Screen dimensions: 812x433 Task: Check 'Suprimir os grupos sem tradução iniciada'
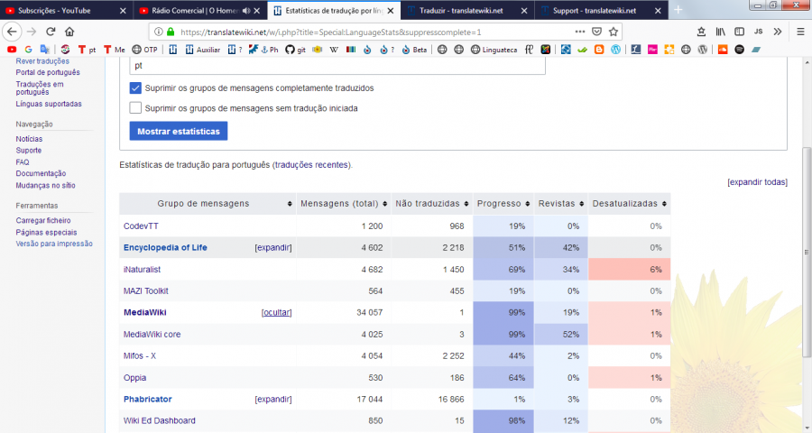click(135, 108)
